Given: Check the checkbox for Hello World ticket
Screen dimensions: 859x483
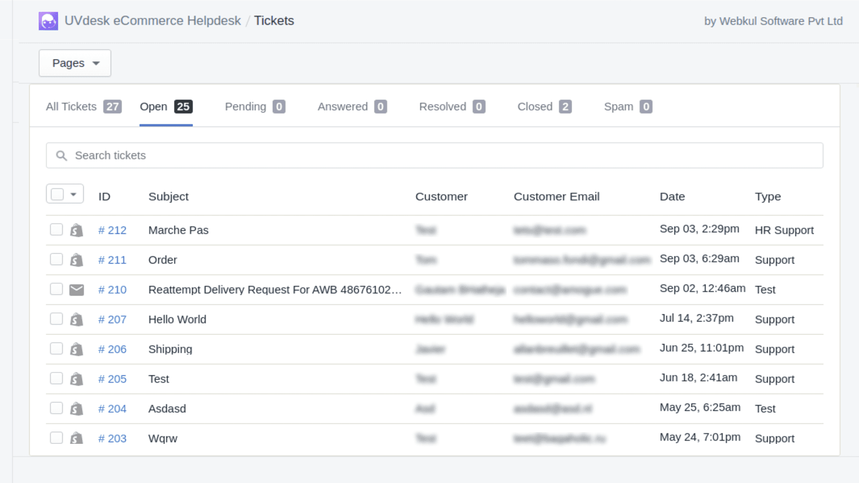Looking at the screenshot, I should click(x=56, y=318).
